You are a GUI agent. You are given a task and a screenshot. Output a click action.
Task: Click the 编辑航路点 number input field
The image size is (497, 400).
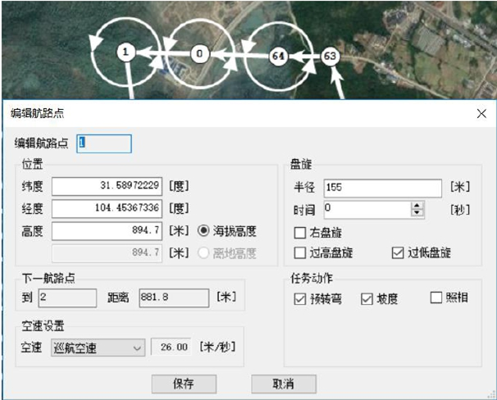click(104, 143)
